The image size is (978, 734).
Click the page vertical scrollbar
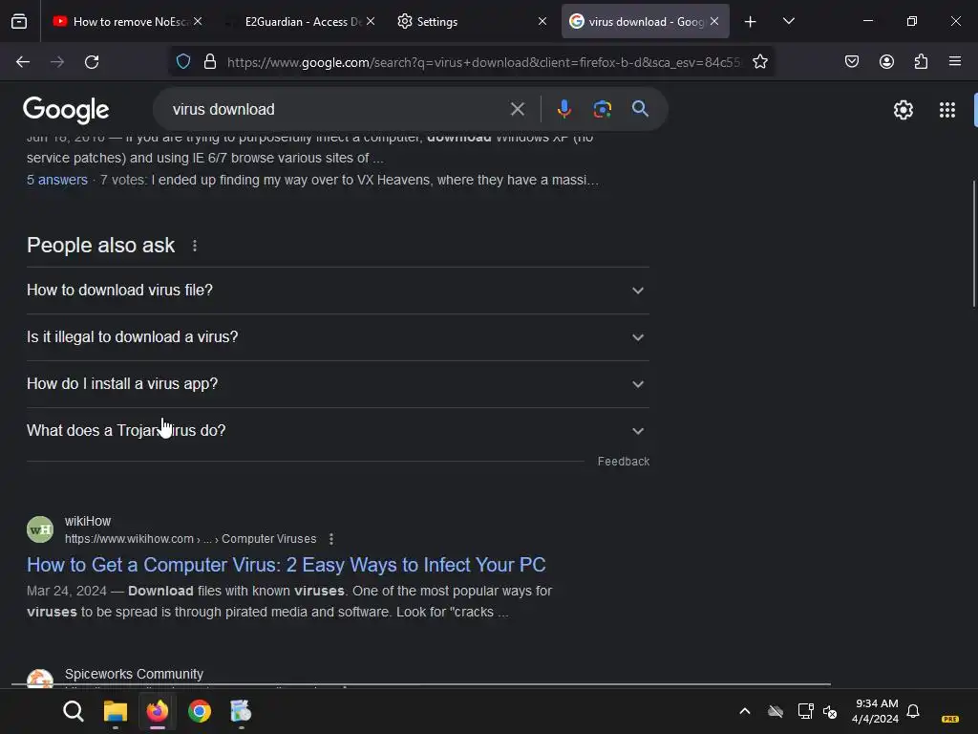pyautogui.click(x=973, y=244)
